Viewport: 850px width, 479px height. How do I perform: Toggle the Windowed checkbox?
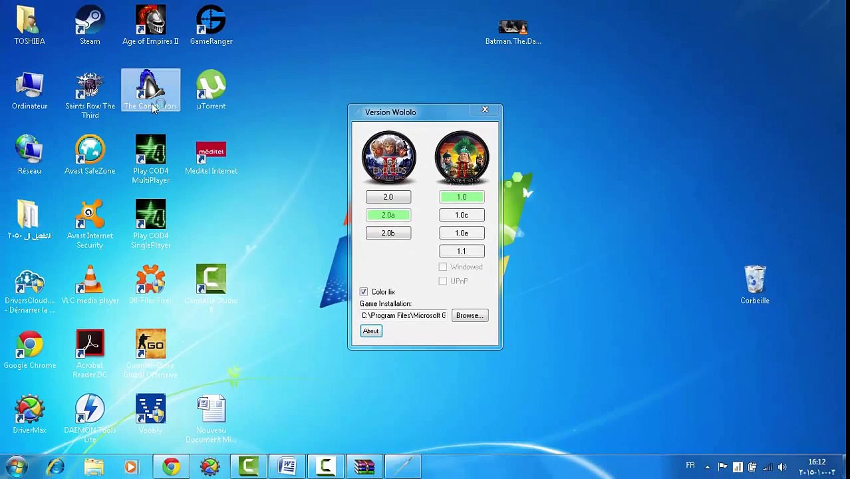(x=443, y=267)
